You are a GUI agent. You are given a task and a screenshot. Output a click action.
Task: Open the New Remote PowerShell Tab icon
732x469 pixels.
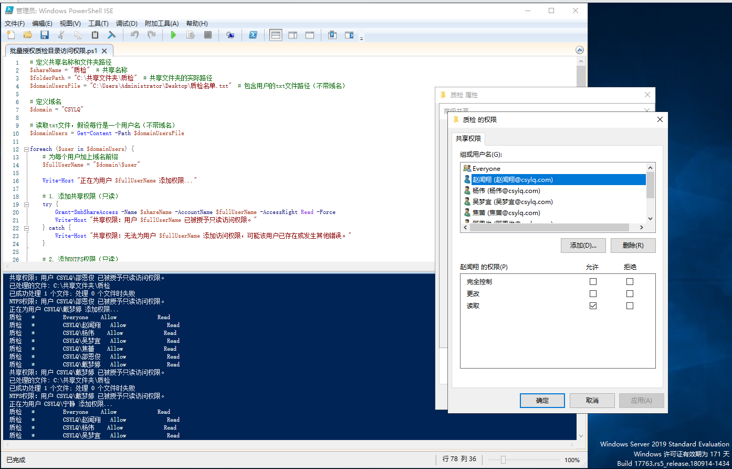[x=230, y=35]
